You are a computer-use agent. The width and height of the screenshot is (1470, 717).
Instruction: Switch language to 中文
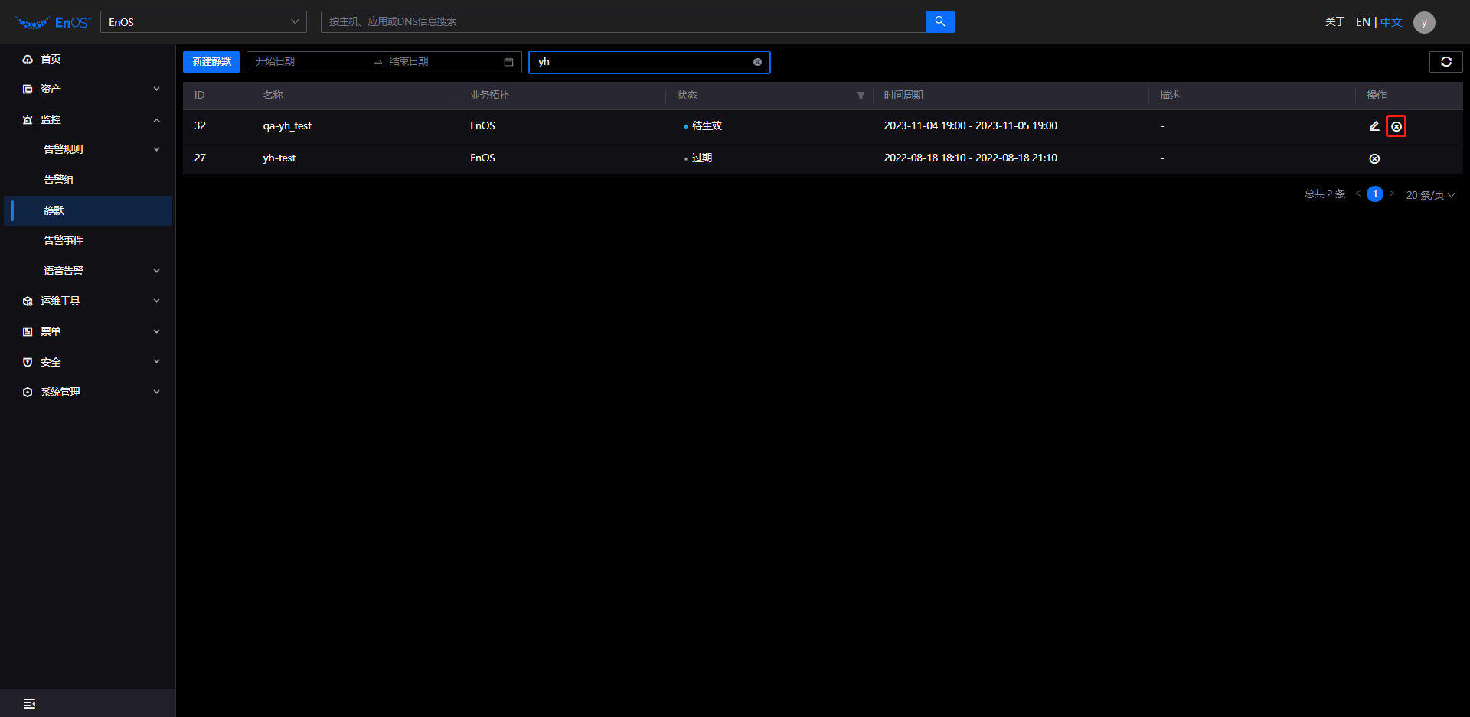[x=1391, y=22]
